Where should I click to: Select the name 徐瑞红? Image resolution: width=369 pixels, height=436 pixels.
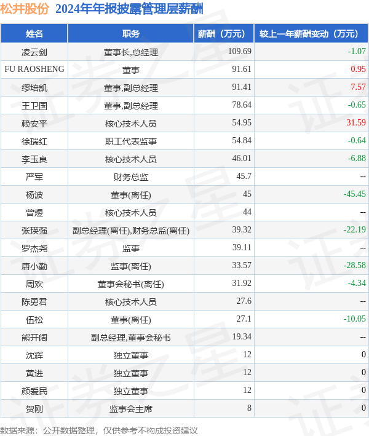[34, 141]
